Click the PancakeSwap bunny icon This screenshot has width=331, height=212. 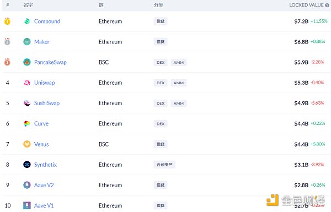coord(27,62)
